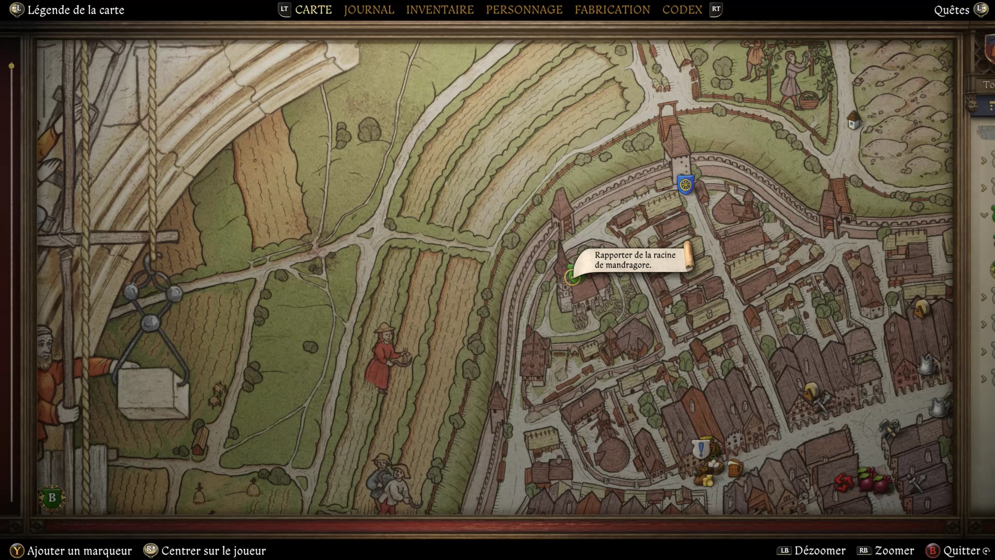
Task: Select the blue wheel shield map marker
Action: coord(686,184)
